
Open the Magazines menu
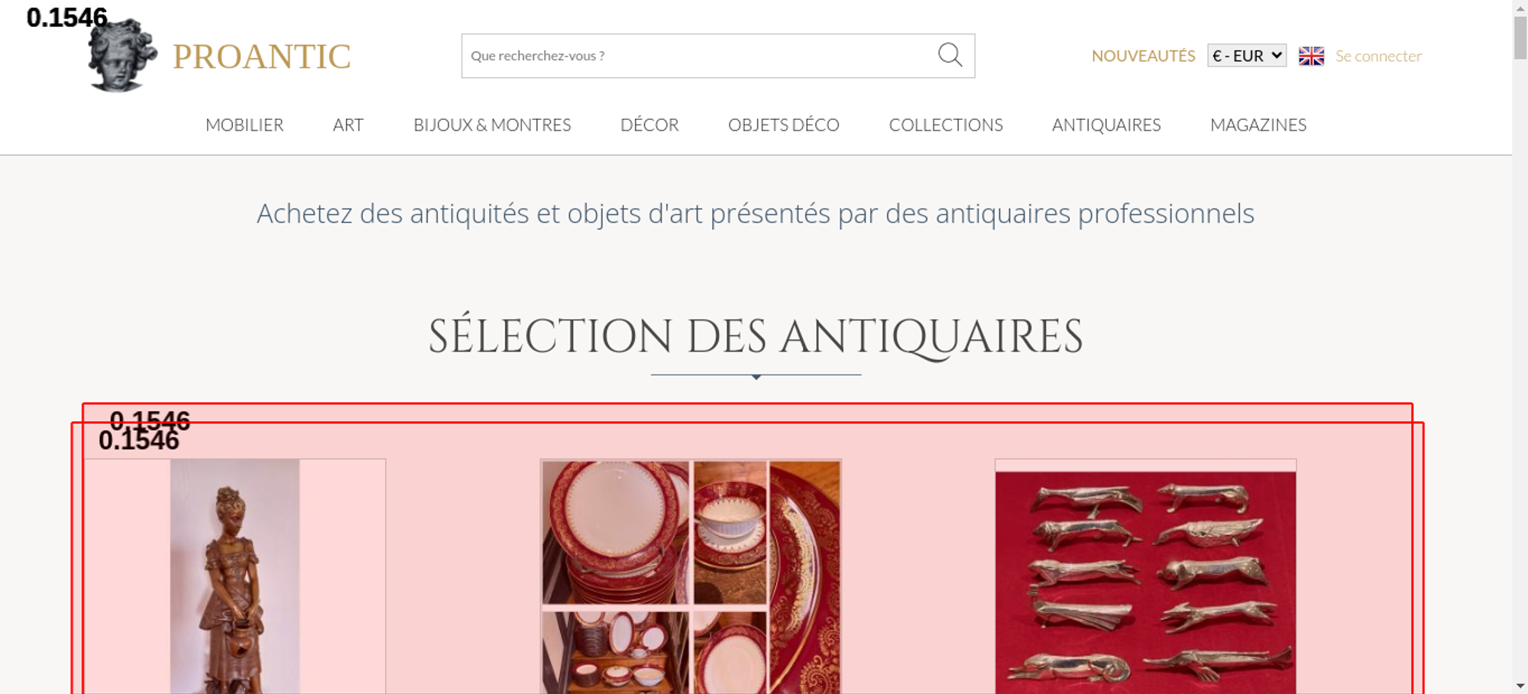click(x=1258, y=125)
